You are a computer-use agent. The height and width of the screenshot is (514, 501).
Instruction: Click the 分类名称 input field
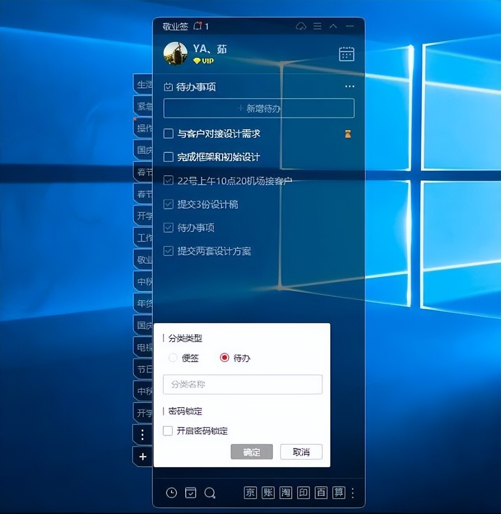243,384
